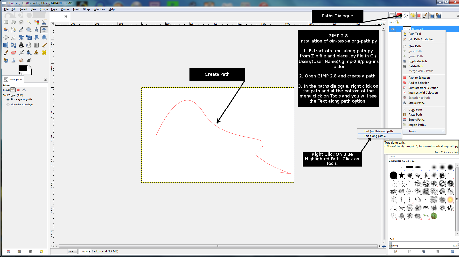Open the Tool Options tab menu arrow
This screenshot has width=460, height=257.
(45, 79)
